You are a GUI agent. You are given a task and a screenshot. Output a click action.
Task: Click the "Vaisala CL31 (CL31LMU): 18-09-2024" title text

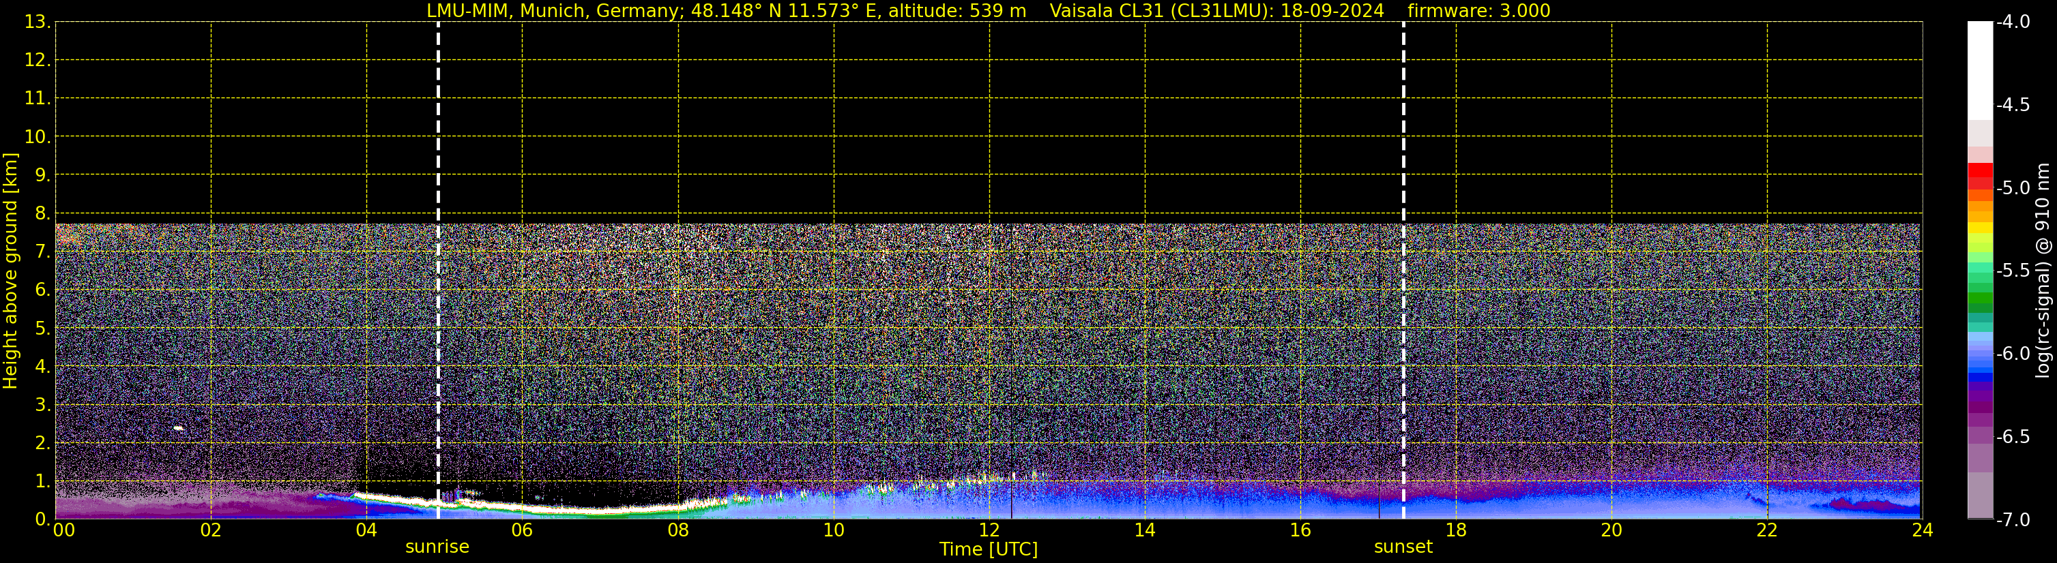click(x=1217, y=11)
